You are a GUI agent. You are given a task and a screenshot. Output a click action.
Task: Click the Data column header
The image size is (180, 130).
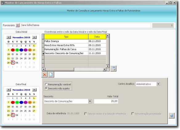[x=97, y=37]
